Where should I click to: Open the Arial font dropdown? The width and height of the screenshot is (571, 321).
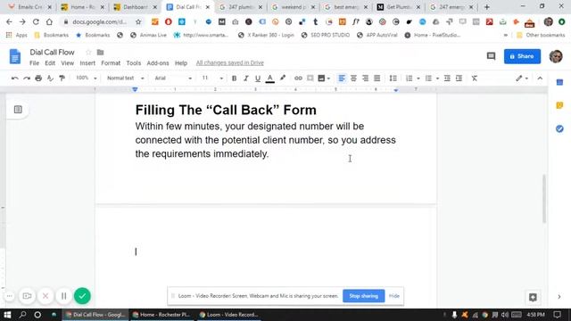173,78
